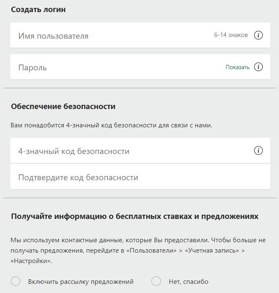Focus 'Подтвердите код безопасности' field
Image resolution: width=279 pixels, height=293 pixels.
coord(140,177)
